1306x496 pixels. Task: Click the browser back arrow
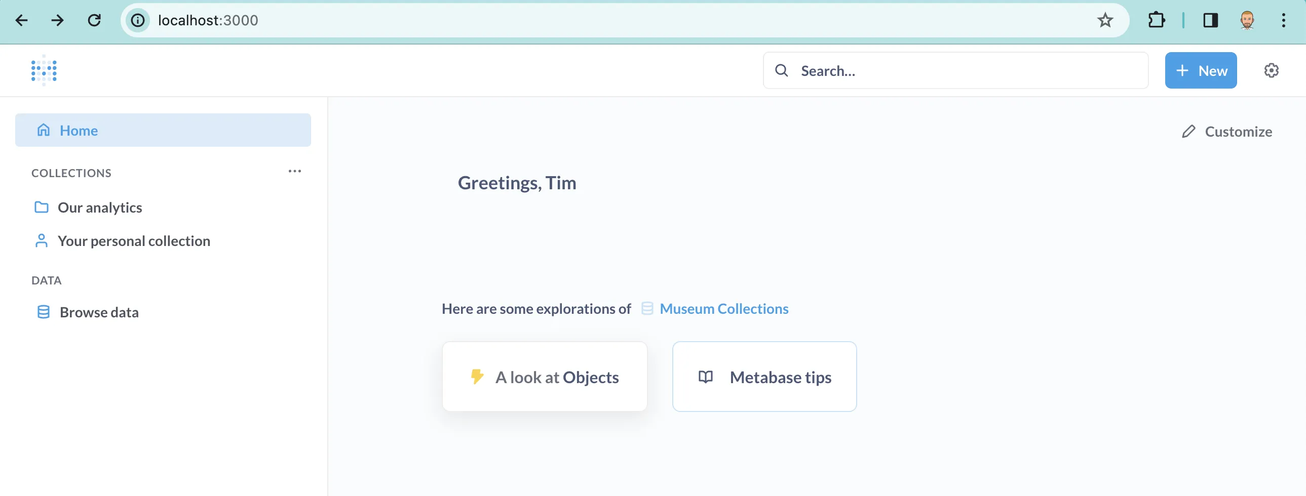pos(21,20)
